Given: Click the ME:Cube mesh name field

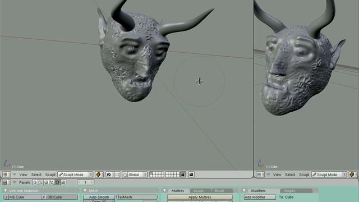Looking at the screenshot, I should tap(25, 197).
